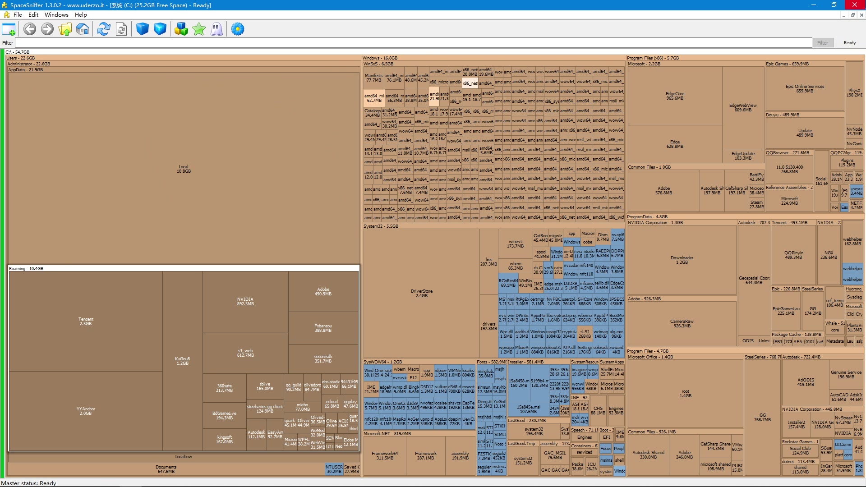Click the New View toolbar icon
This screenshot has width=866, height=487.
pyautogui.click(x=9, y=29)
